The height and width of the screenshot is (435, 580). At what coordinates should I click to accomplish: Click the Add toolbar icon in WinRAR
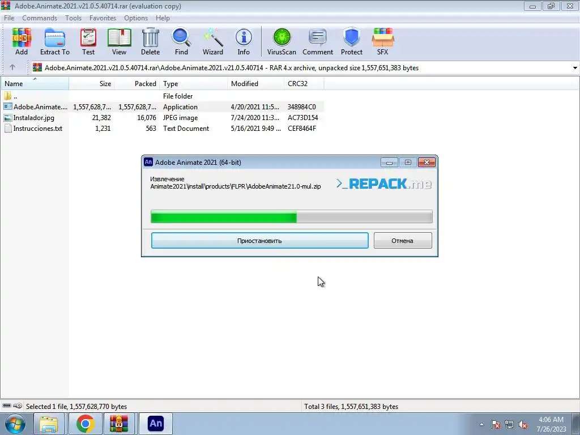[x=22, y=41]
